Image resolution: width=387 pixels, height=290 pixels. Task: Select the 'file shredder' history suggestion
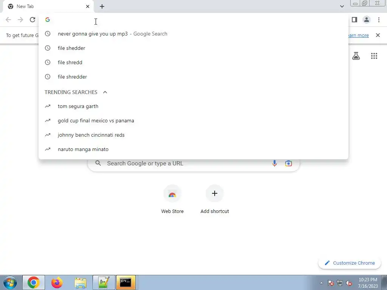point(193,77)
